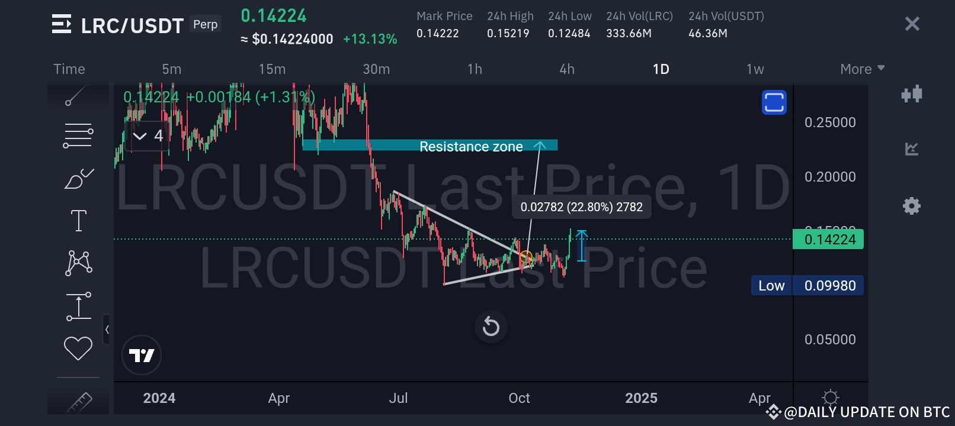Image resolution: width=955 pixels, height=426 pixels.
Task: Open the indicators chart icon
Action: (911, 149)
